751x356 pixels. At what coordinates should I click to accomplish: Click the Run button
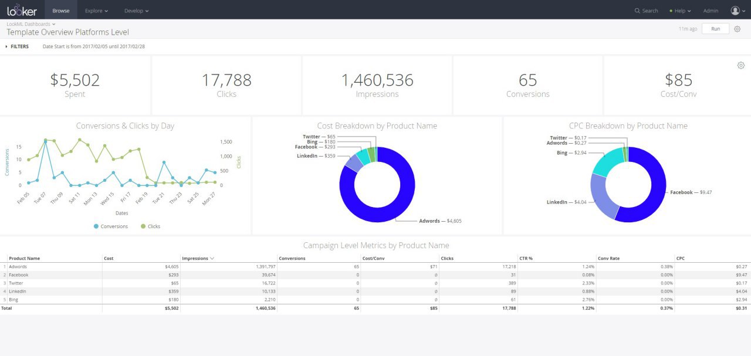tap(715, 29)
